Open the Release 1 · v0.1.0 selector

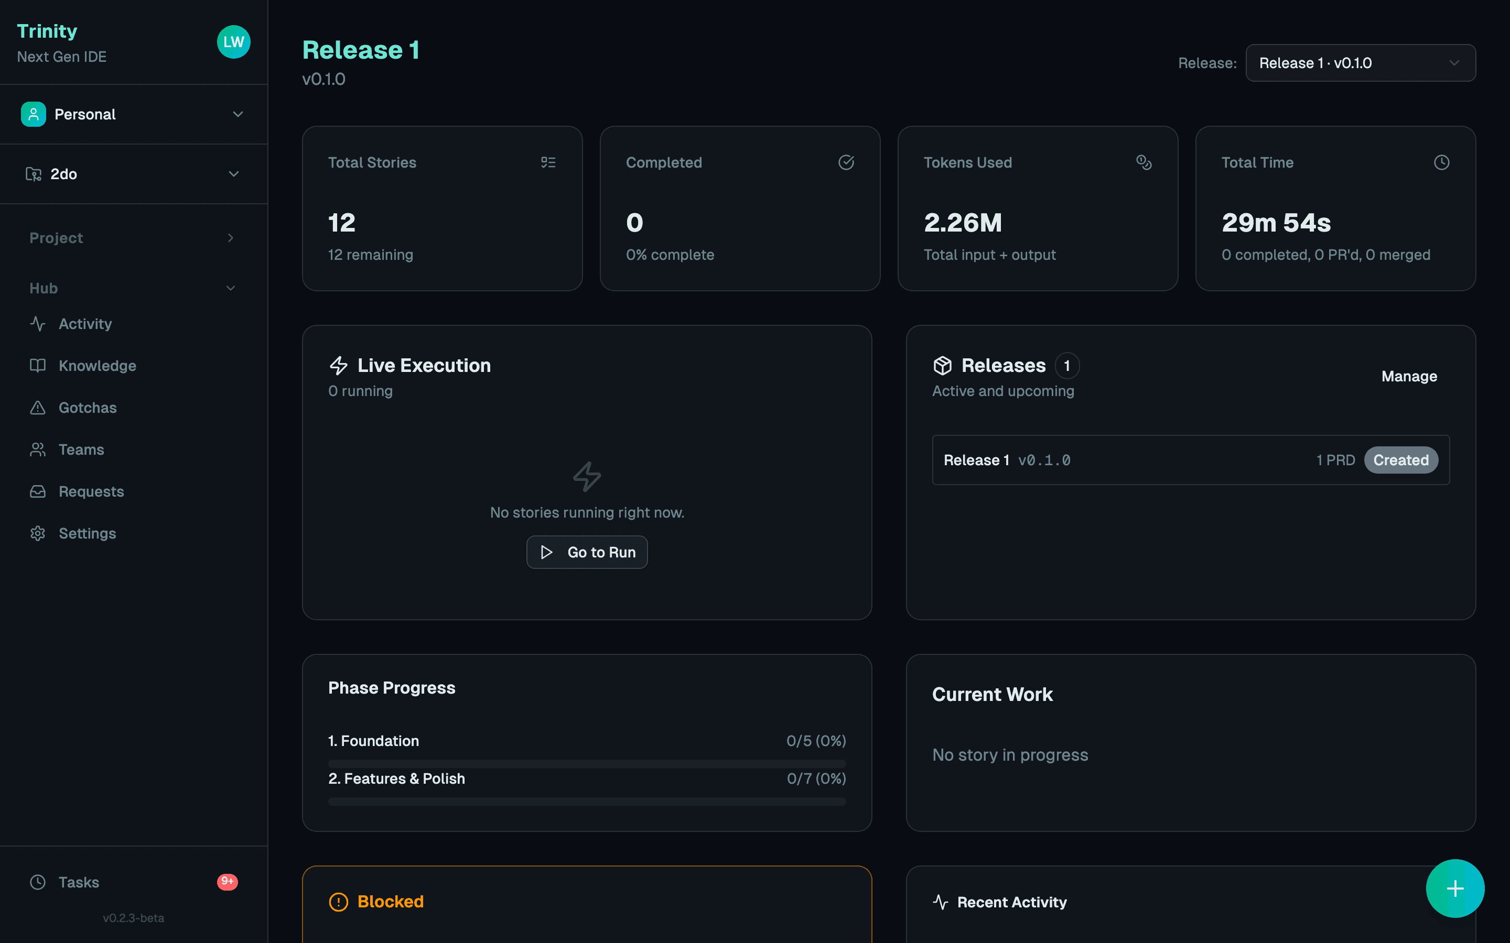click(x=1360, y=63)
